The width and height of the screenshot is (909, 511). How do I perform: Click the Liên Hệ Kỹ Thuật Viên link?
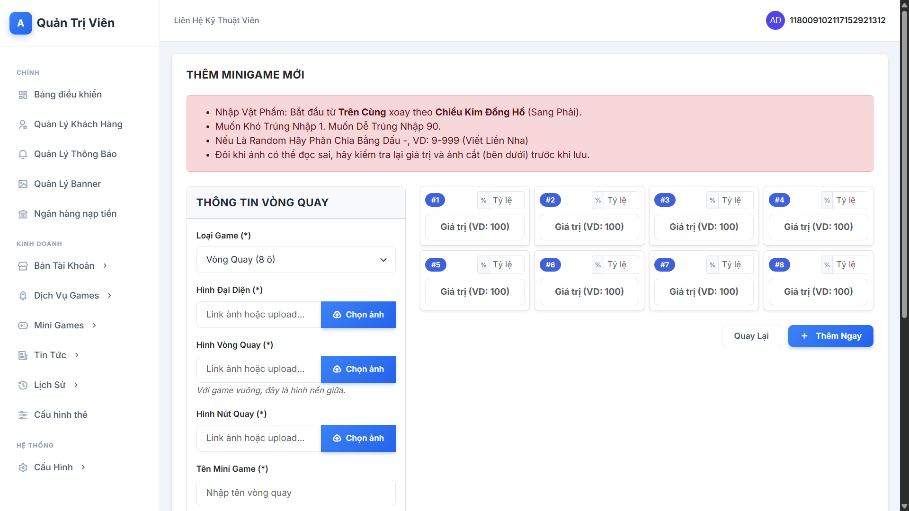pos(216,20)
